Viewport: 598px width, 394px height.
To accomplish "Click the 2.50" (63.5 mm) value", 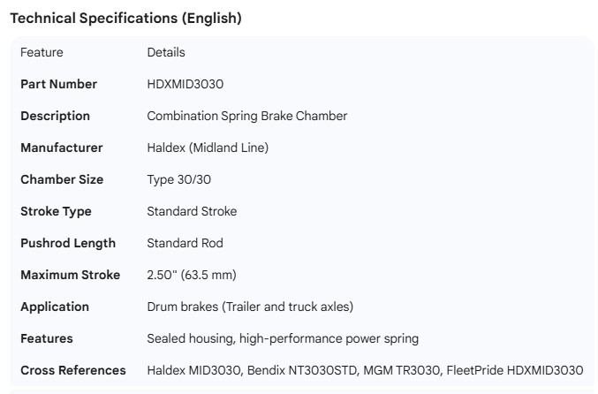I will click(x=192, y=275).
